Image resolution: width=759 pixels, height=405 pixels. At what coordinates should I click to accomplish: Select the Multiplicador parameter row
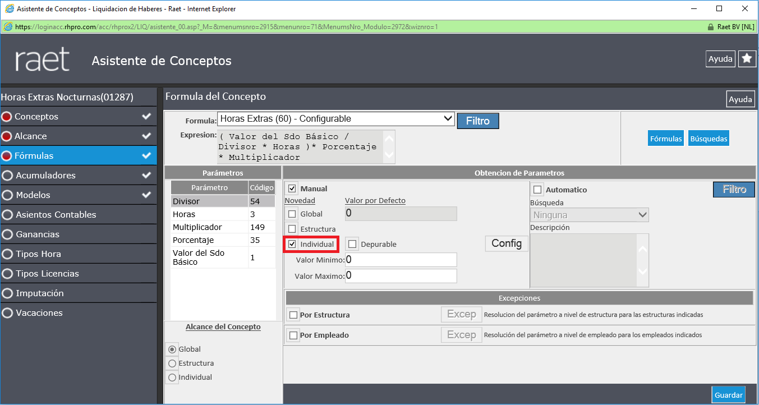click(x=223, y=227)
